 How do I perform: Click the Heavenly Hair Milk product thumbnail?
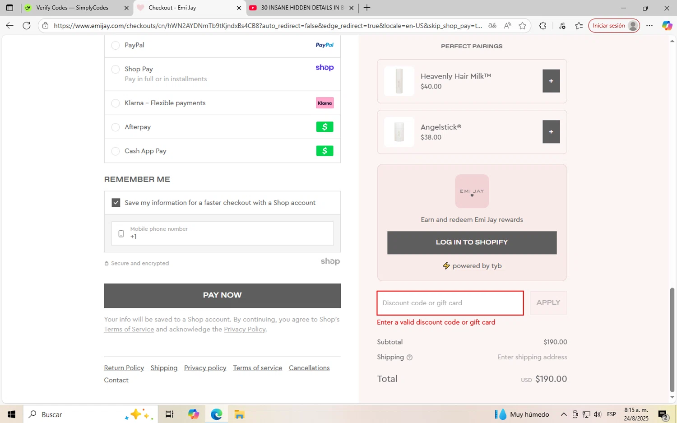pyautogui.click(x=399, y=81)
